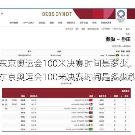The height and width of the screenshot is (135, 135).
Task: Click the Italy flag beside JACOBS Lamont Marcell
Action: 91,108
